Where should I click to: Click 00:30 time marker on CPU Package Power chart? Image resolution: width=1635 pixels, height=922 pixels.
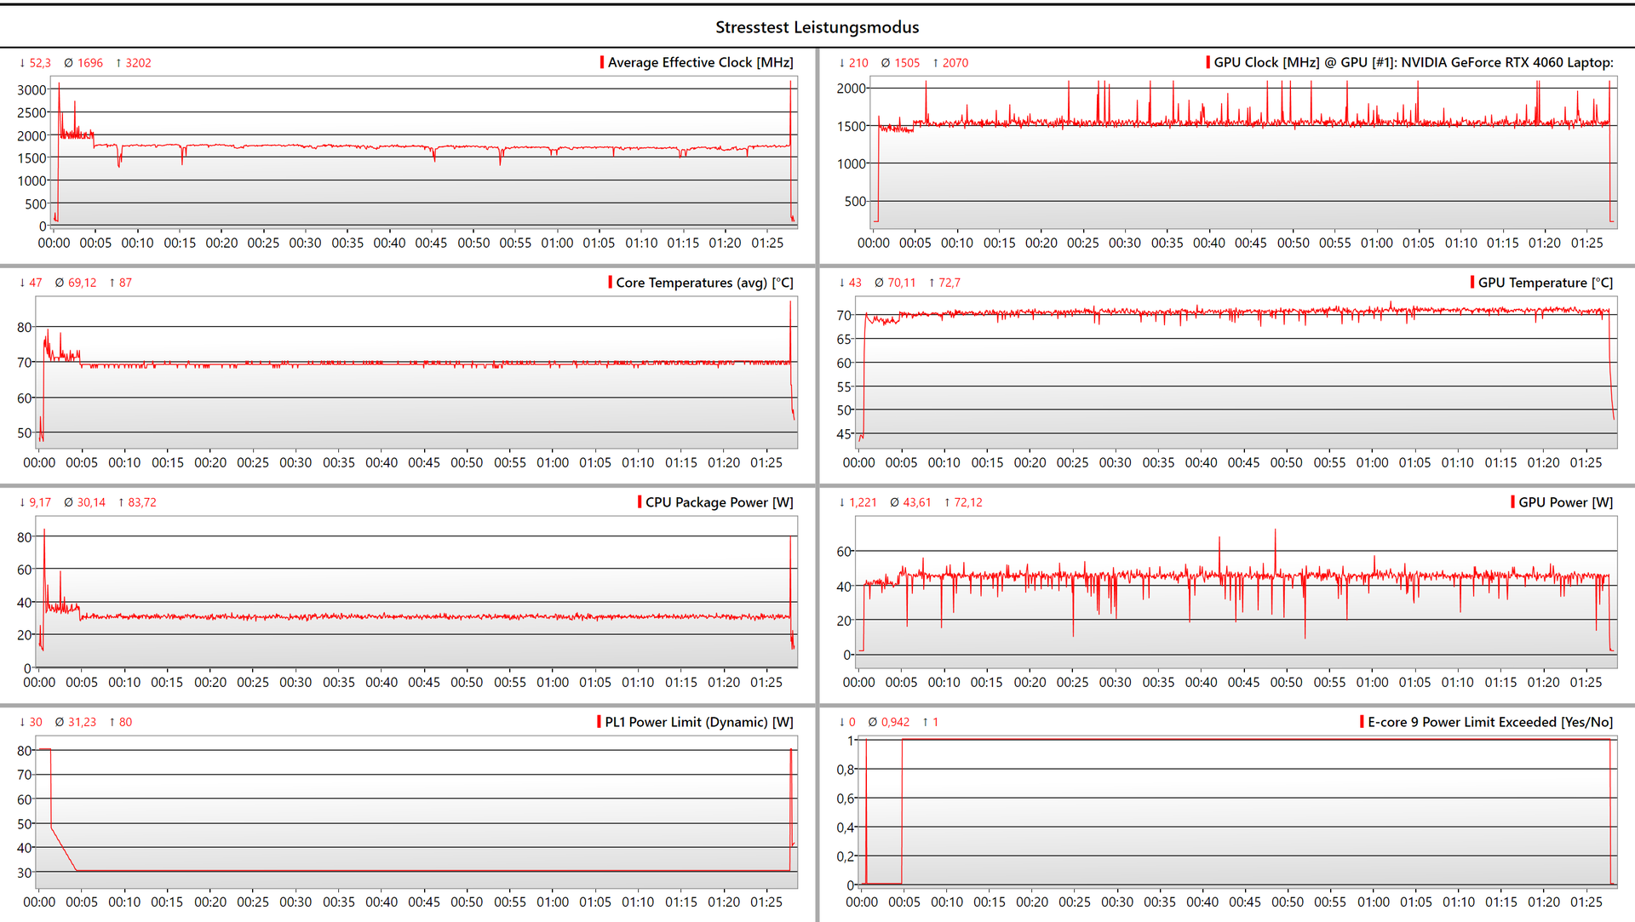click(295, 682)
